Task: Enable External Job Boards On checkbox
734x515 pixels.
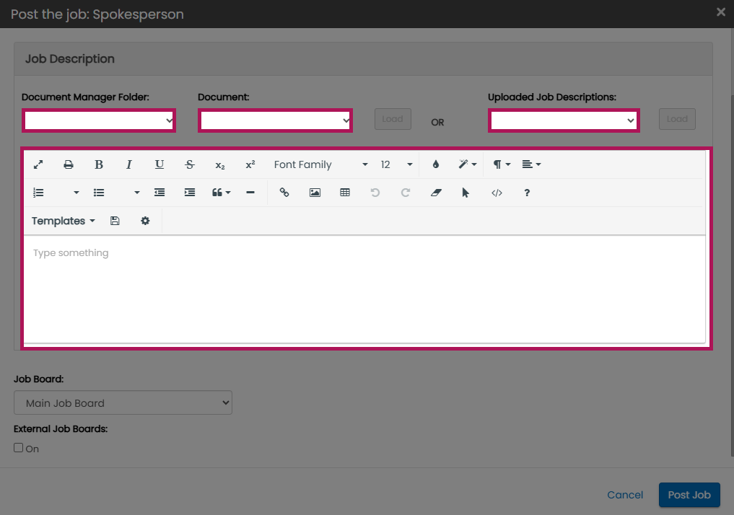Action: (18, 448)
